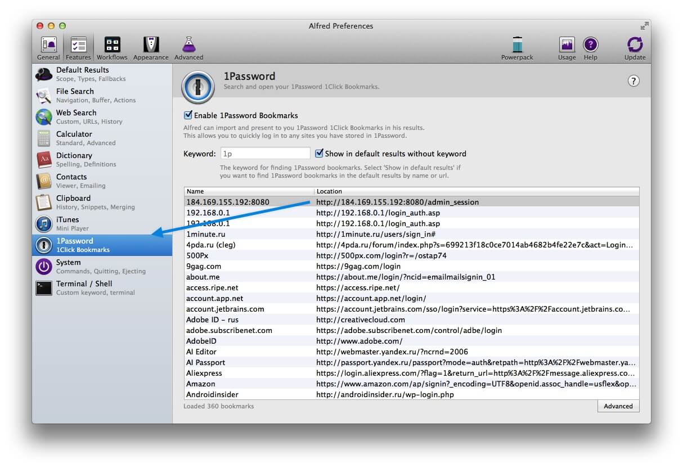This screenshot has width=683, height=468.
Task: Toggle fullscreen with the window arrows icon
Action: click(644, 26)
